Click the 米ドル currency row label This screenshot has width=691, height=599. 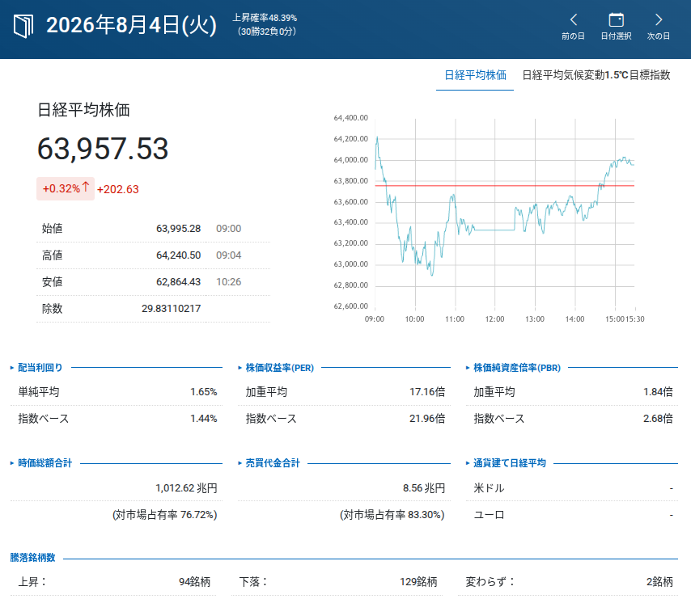[488, 488]
